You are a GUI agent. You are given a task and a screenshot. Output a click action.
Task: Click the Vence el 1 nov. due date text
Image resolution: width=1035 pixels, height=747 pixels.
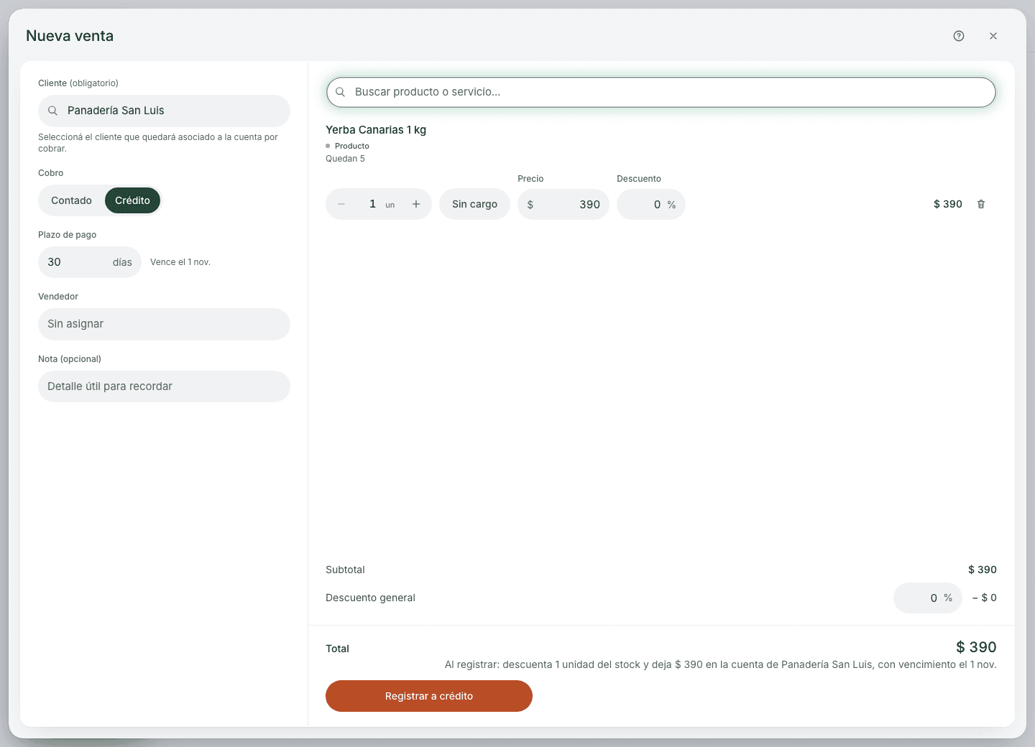point(180,262)
